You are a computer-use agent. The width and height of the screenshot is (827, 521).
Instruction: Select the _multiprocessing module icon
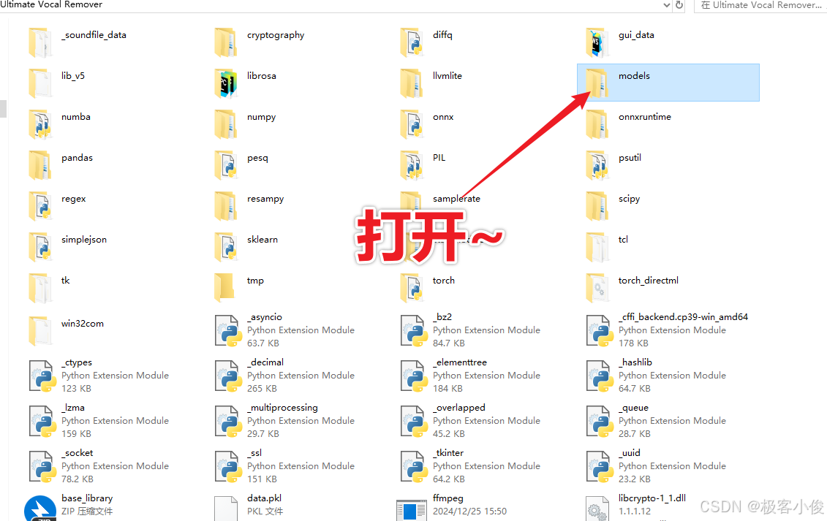(228, 422)
